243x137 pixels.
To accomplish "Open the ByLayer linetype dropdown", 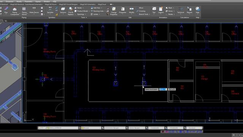I will 115,128.
